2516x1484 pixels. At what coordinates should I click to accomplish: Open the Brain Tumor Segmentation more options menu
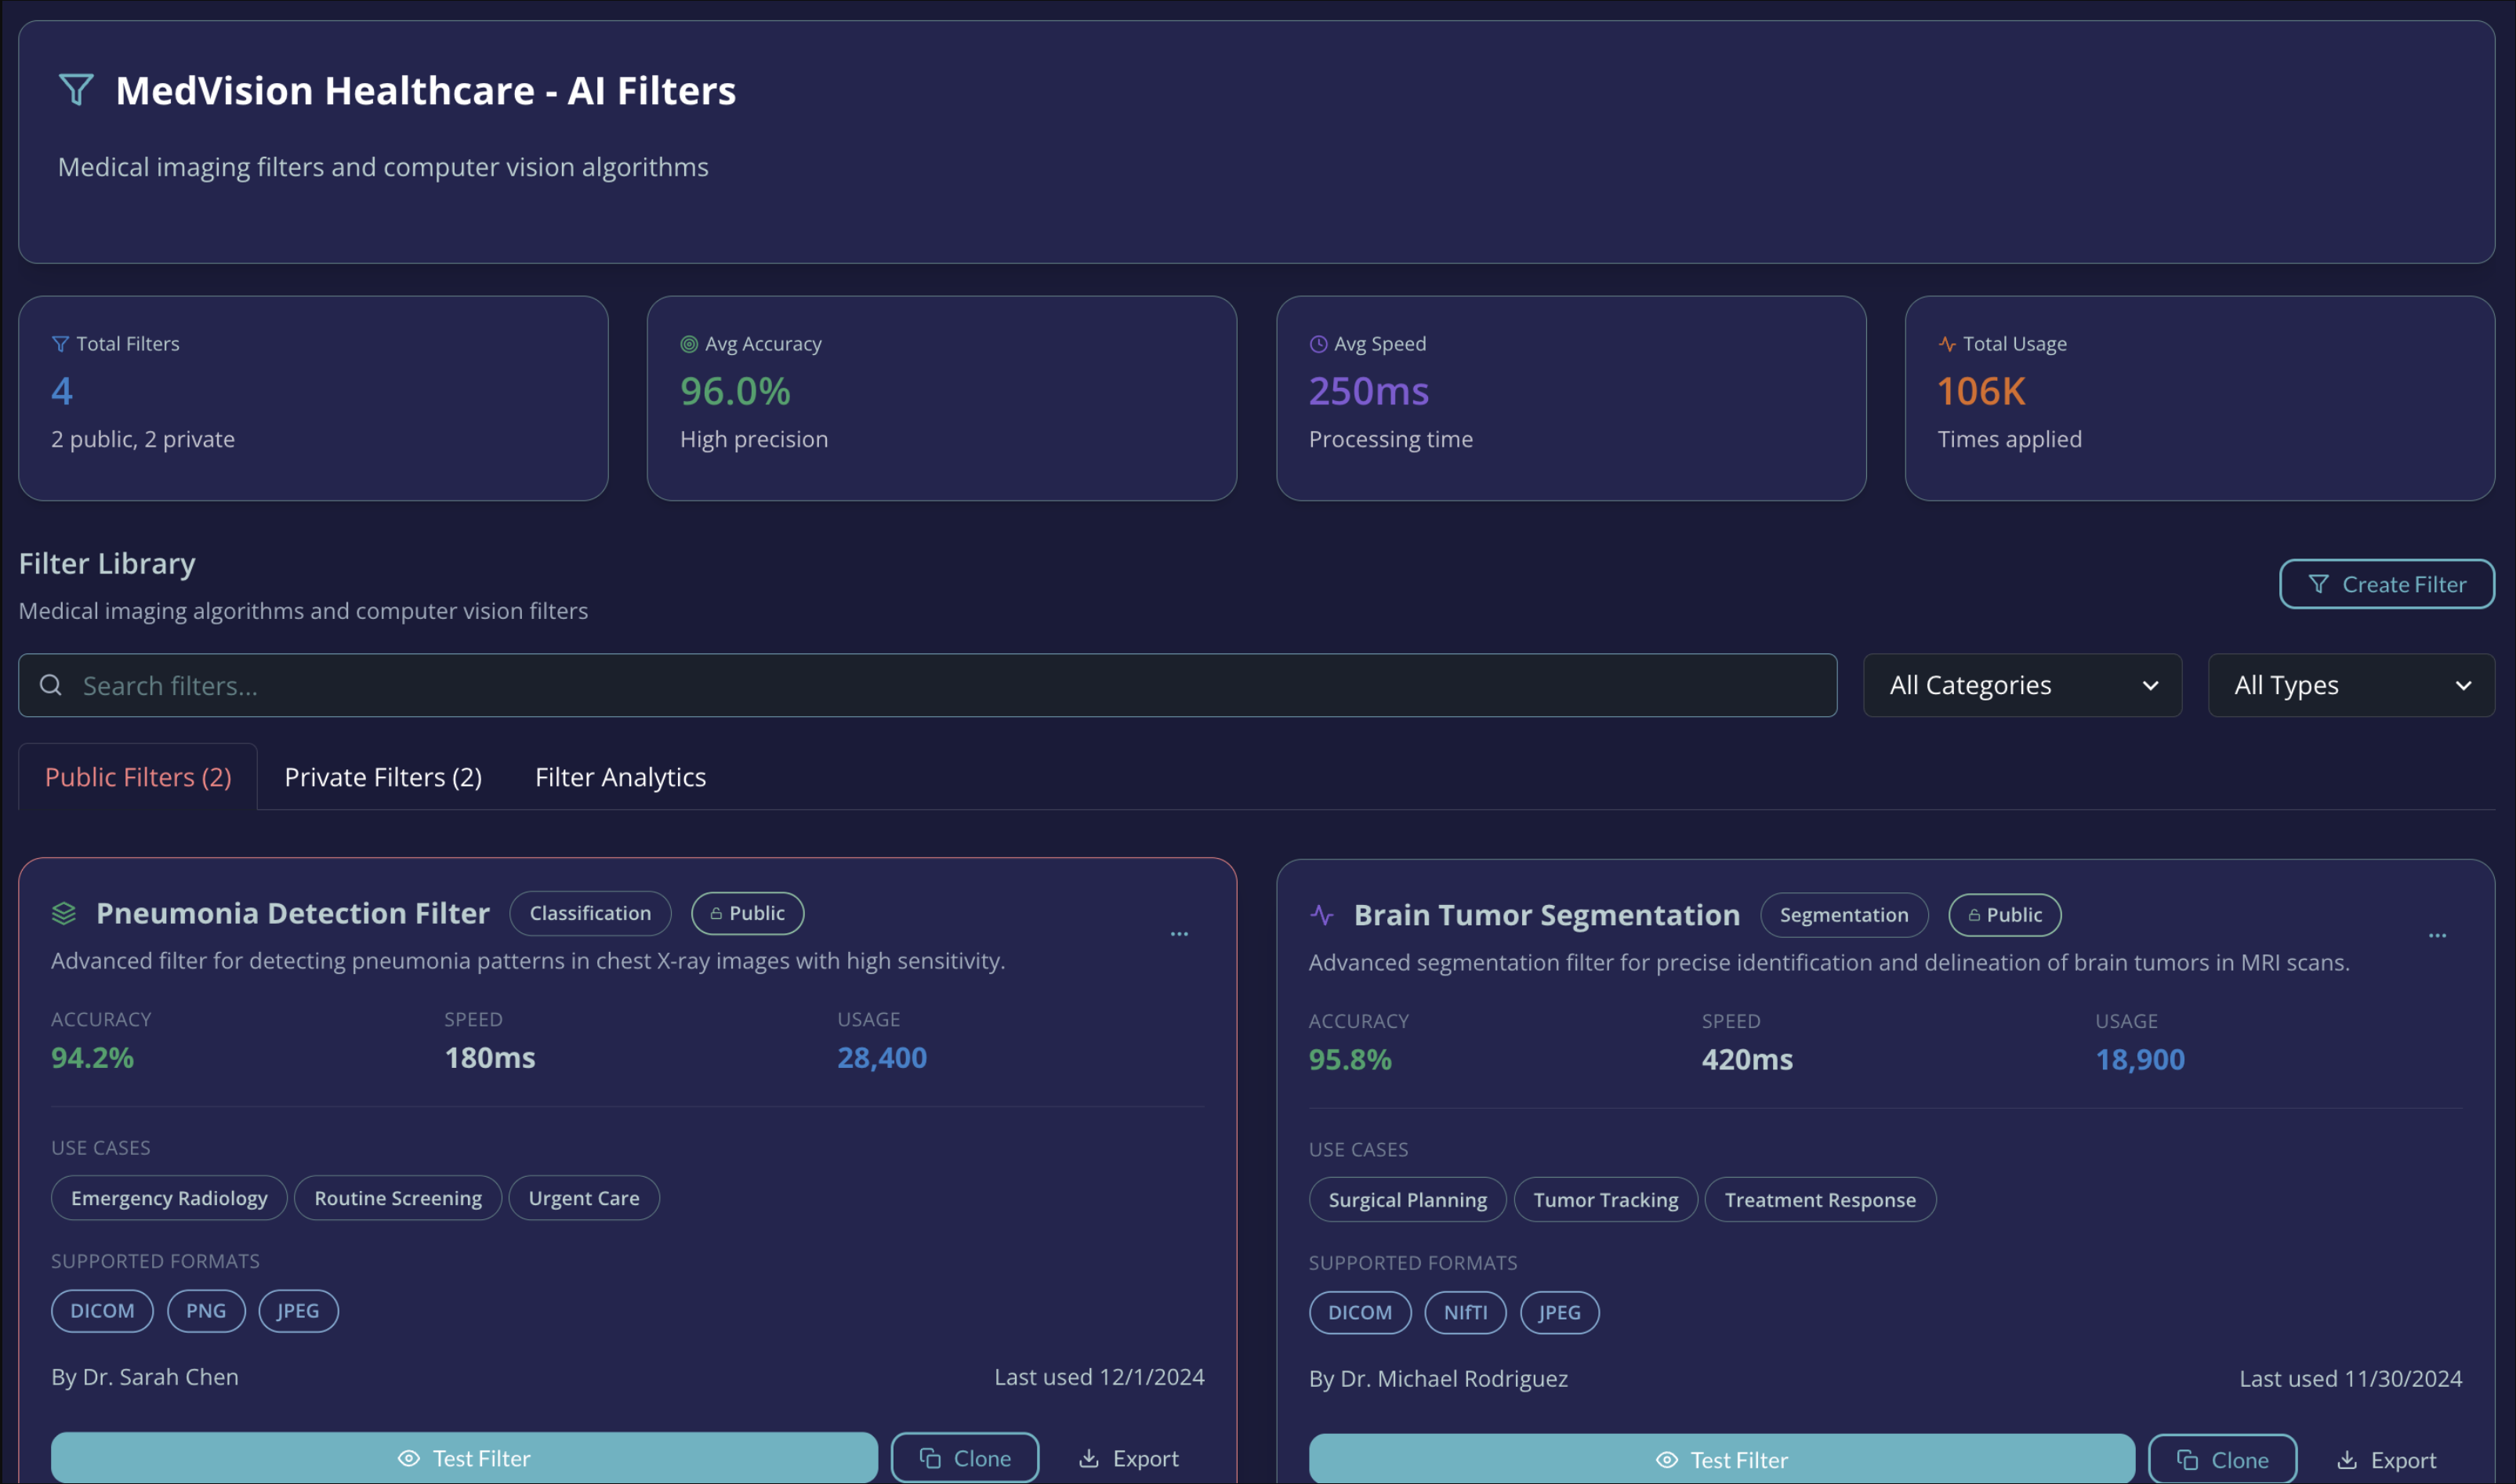2437,936
